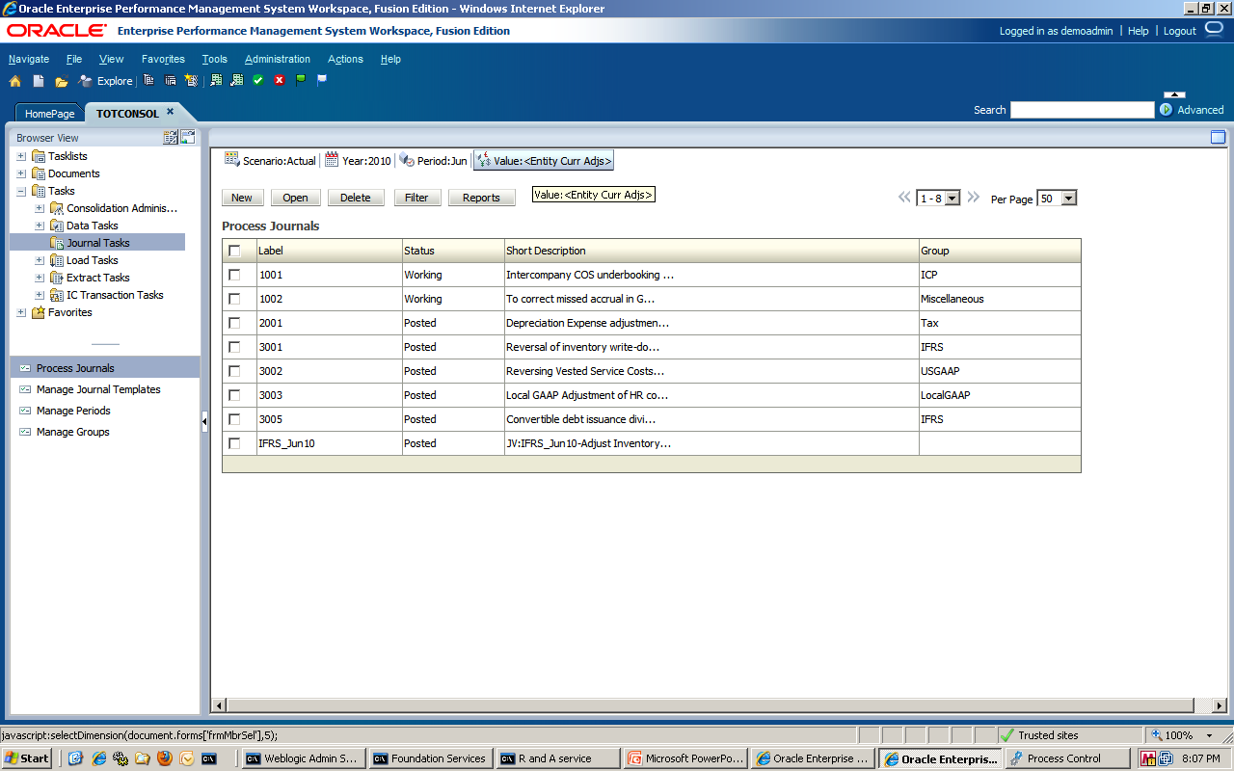Open the Per Page 50 dropdown
This screenshot has width=1234, height=771.
(1057, 198)
